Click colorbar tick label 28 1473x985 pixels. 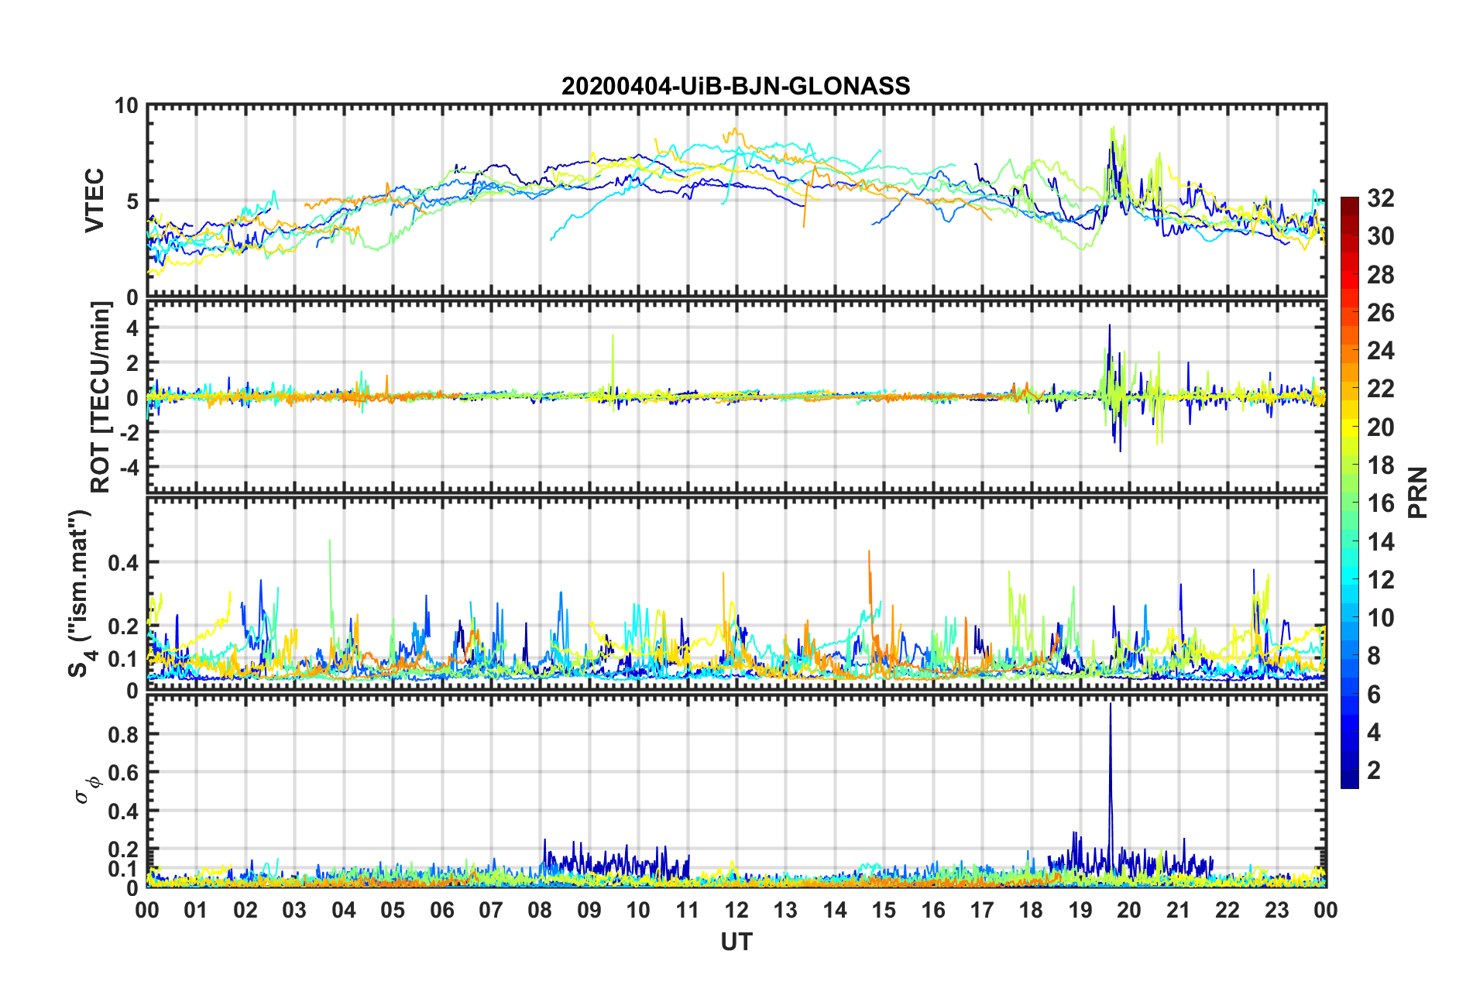coord(1380,275)
